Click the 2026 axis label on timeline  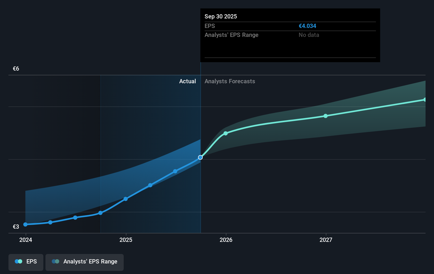[225, 240]
